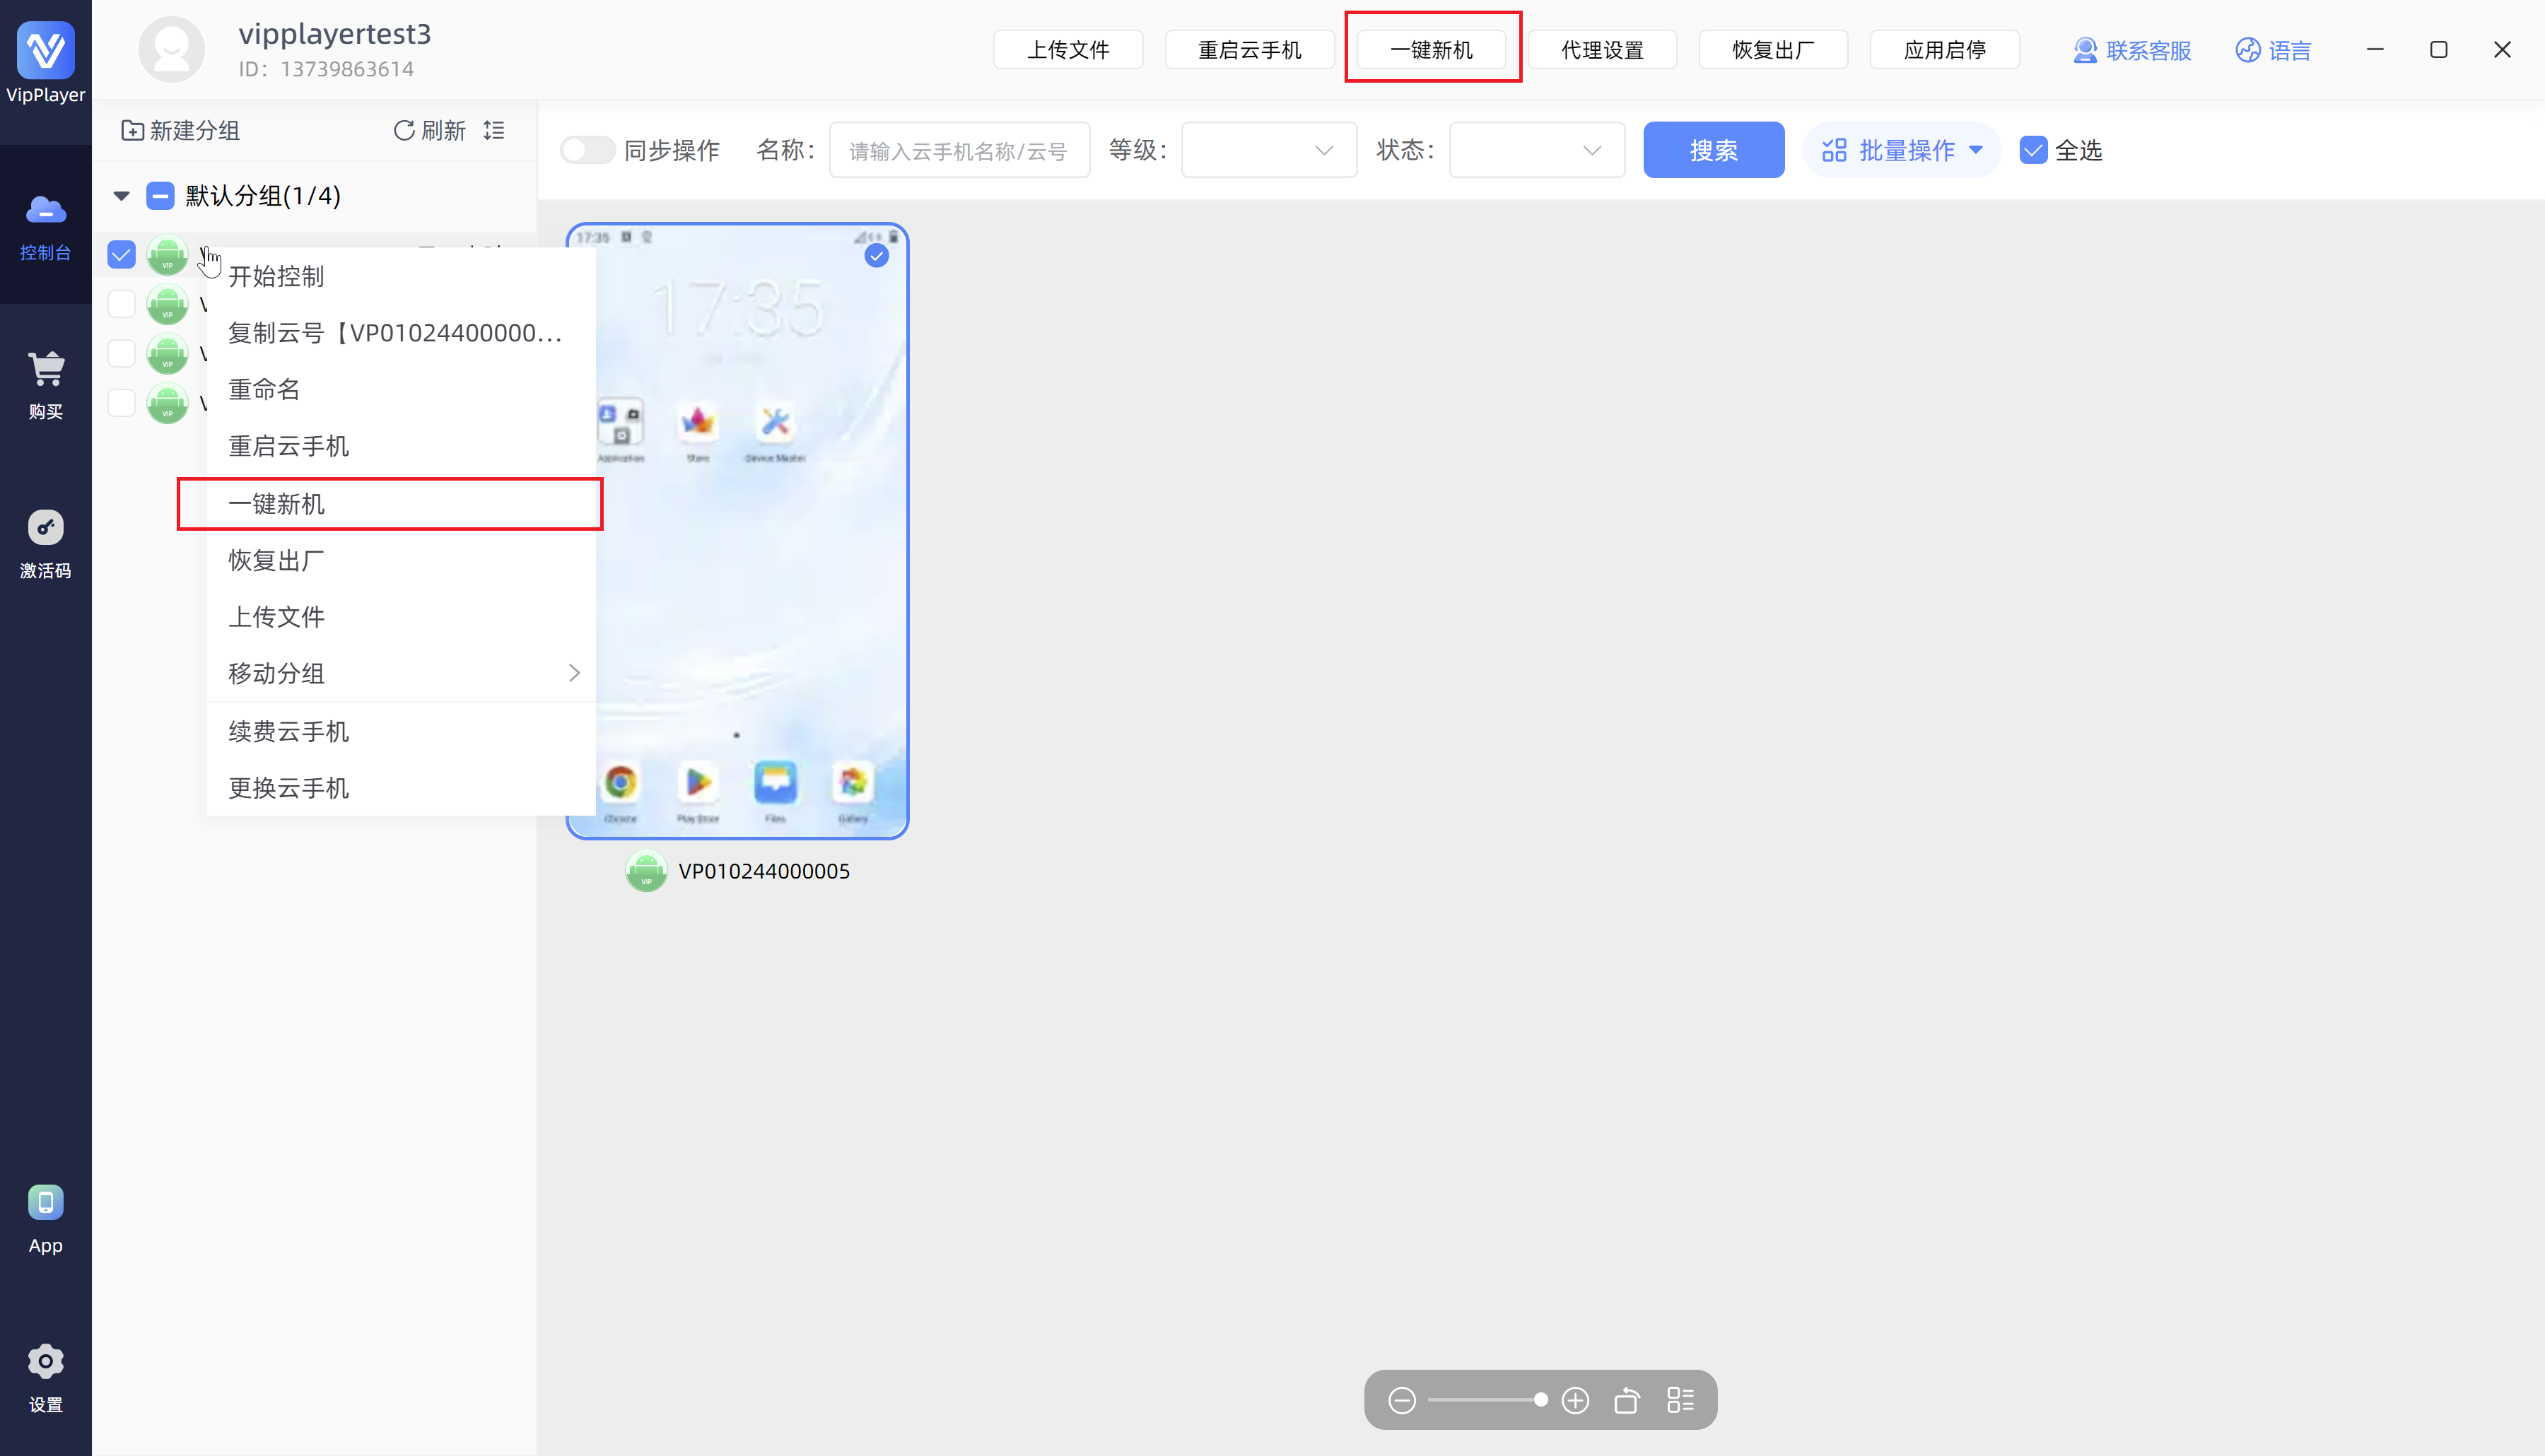The width and height of the screenshot is (2545, 1456).
Task: Check the second cloud phone checkbox in list
Action: click(121, 304)
